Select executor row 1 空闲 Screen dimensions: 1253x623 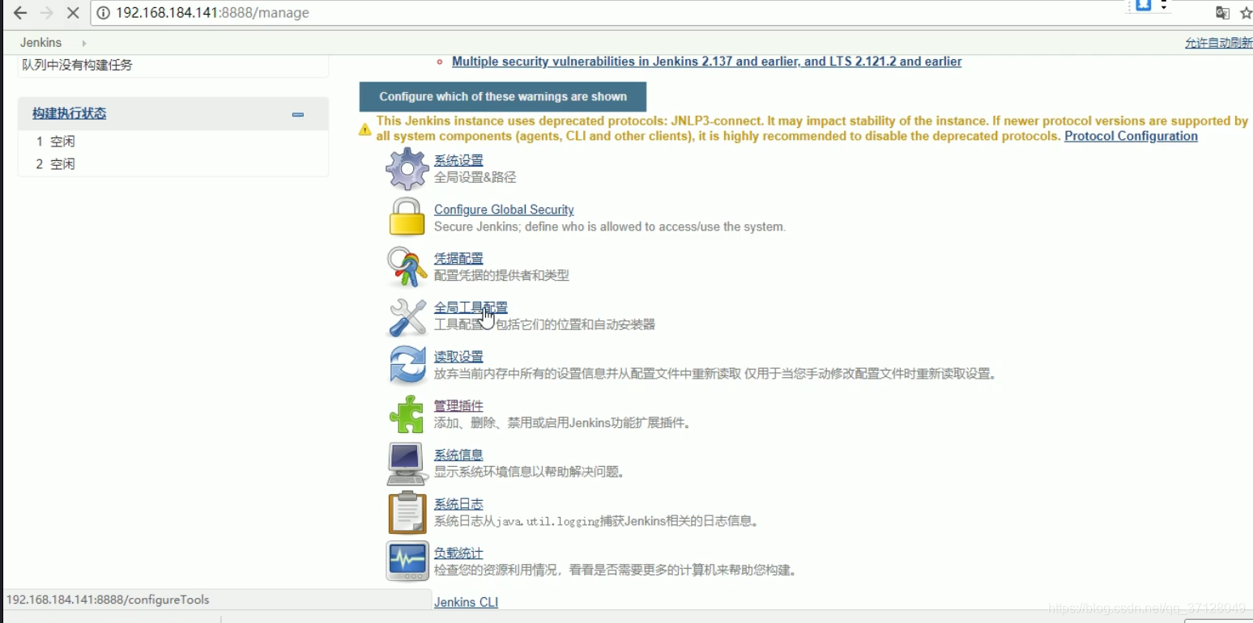tap(173, 142)
